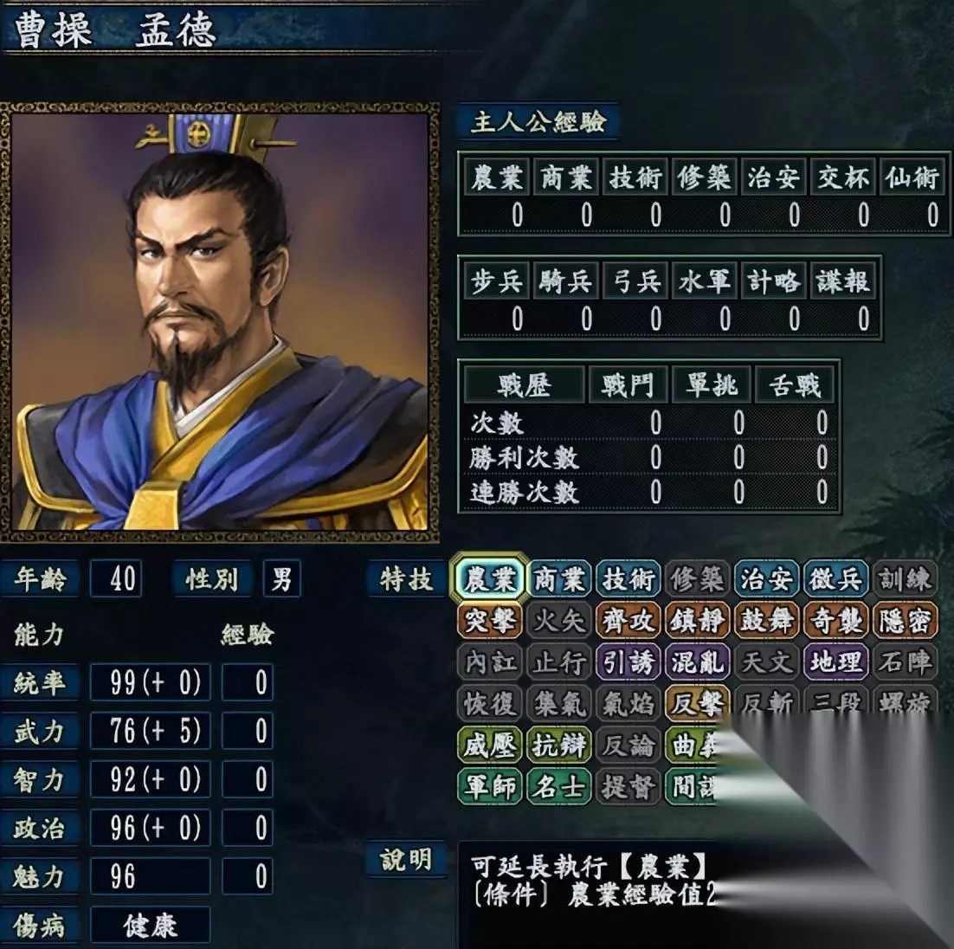Click the 地理 skill badge
Screen dimensions: 954x949
pyautogui.click(x=836, y=662)
